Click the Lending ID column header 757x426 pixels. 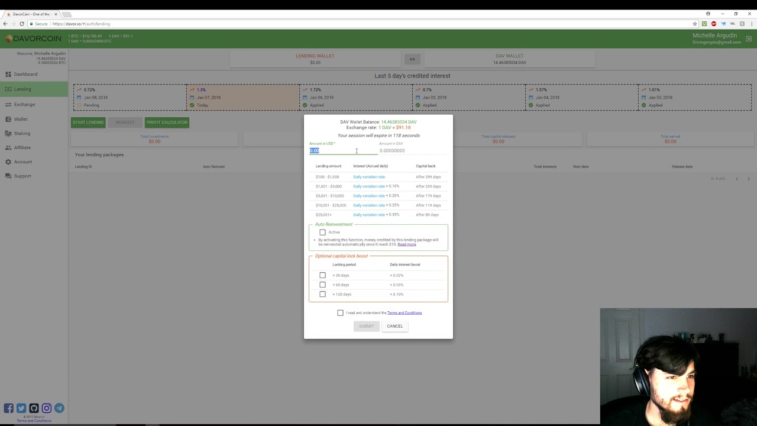83,167
